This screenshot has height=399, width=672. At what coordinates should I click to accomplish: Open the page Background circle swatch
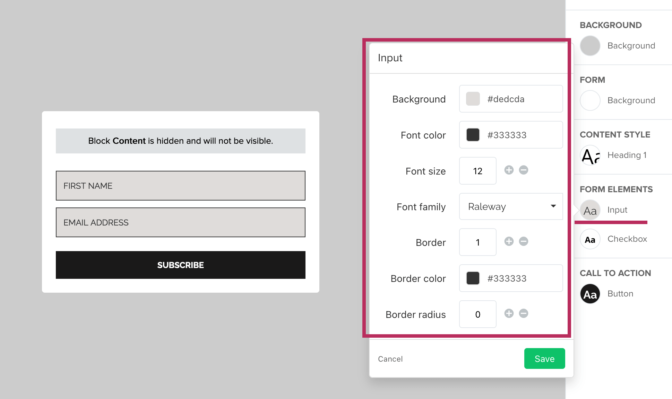[x=590, y=46]
